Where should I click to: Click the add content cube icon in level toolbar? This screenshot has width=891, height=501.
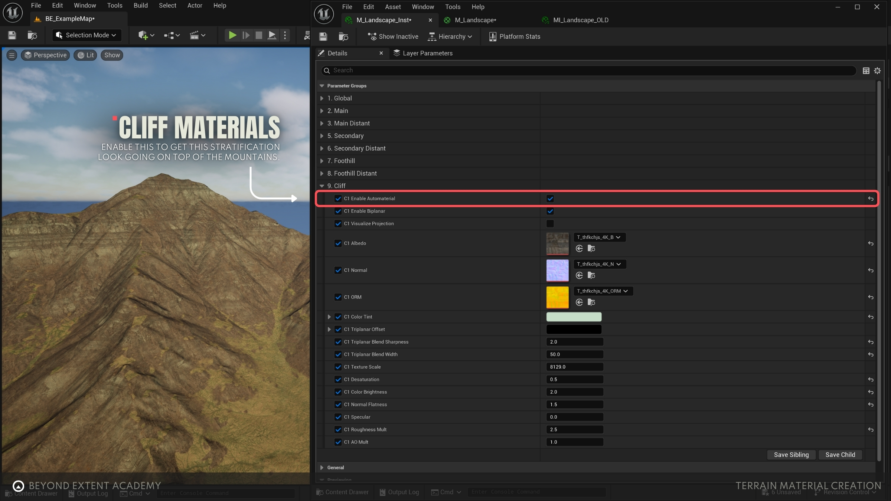143,35
